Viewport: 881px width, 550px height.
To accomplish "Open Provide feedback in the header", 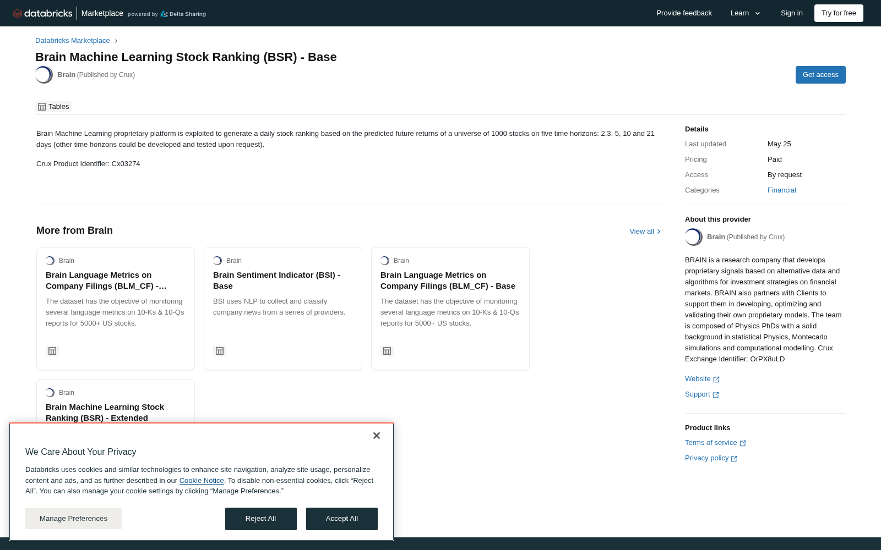I will [x=684, y=13].
